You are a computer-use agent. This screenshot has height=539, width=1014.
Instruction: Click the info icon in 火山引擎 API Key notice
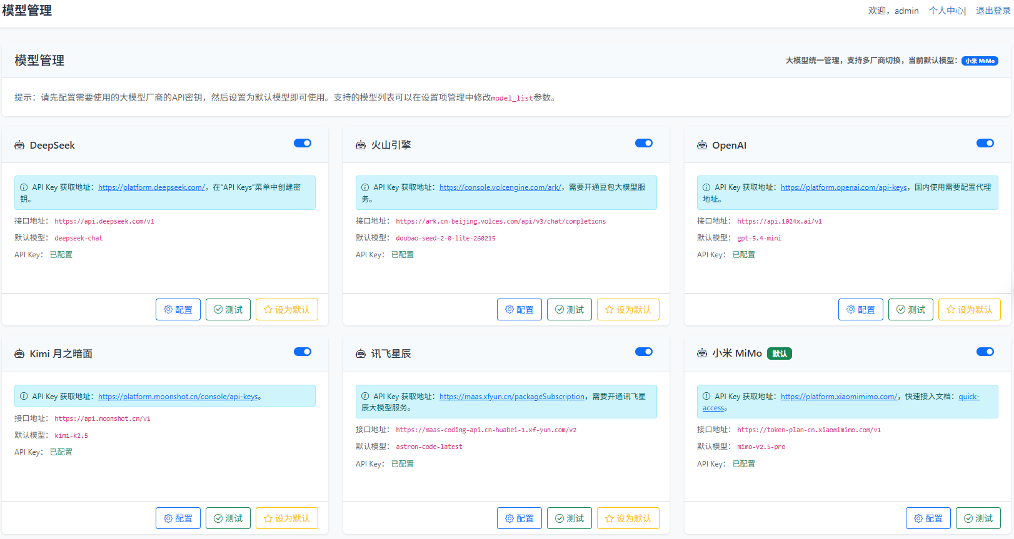click(x=365, y=187)
